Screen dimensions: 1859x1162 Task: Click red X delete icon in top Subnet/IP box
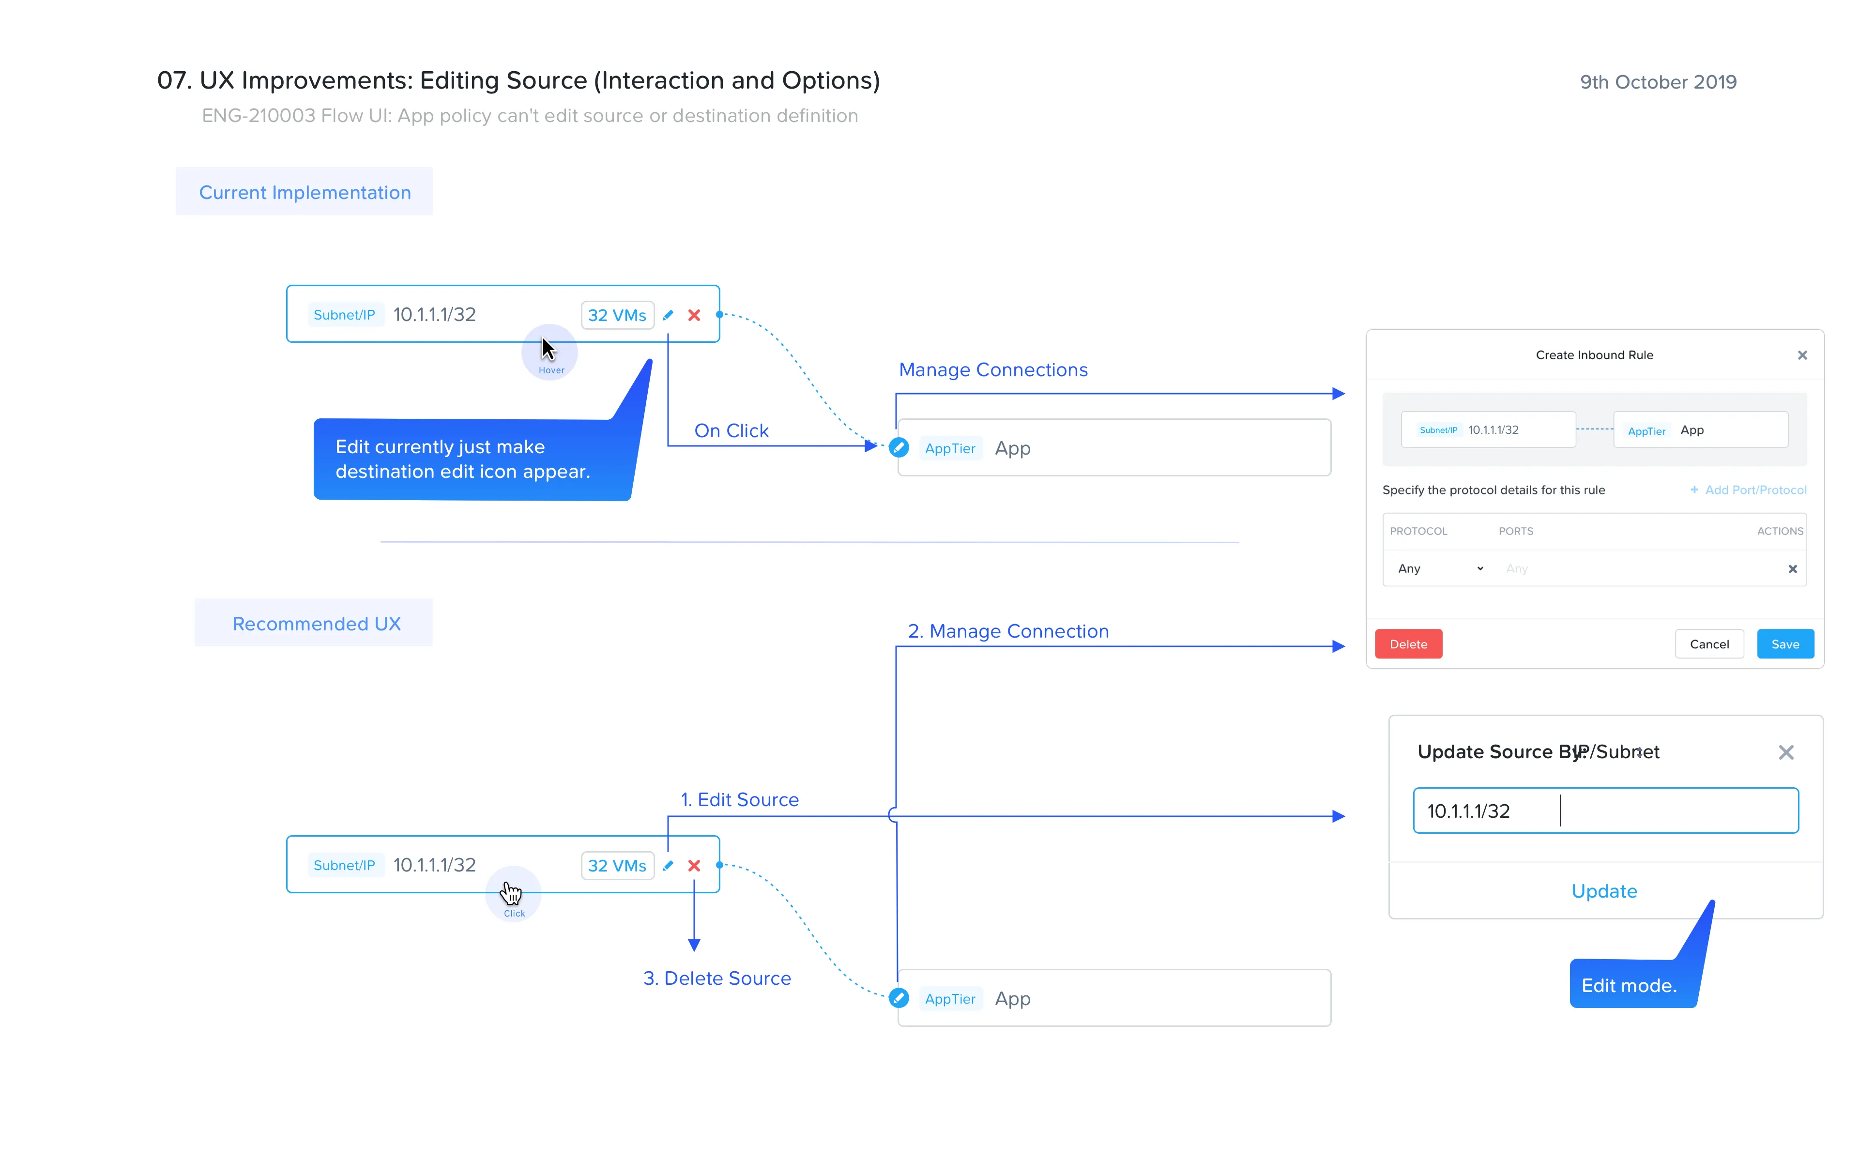[694, 315]
